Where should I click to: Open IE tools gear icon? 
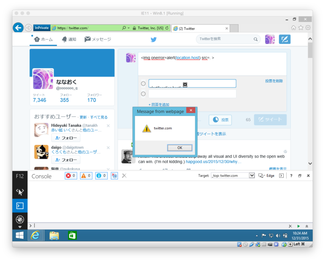tap(308, 28)
